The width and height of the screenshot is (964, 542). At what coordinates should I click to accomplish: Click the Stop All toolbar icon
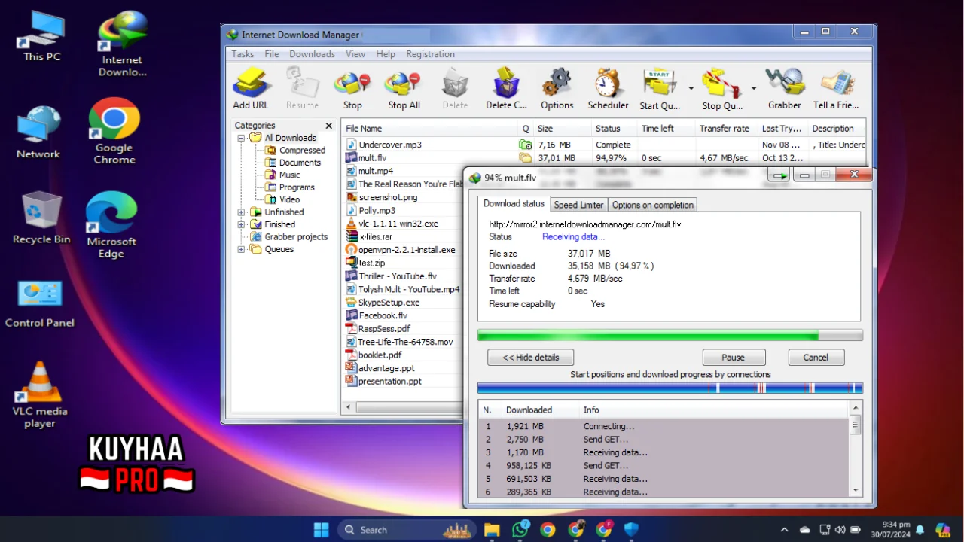[404, 89]
